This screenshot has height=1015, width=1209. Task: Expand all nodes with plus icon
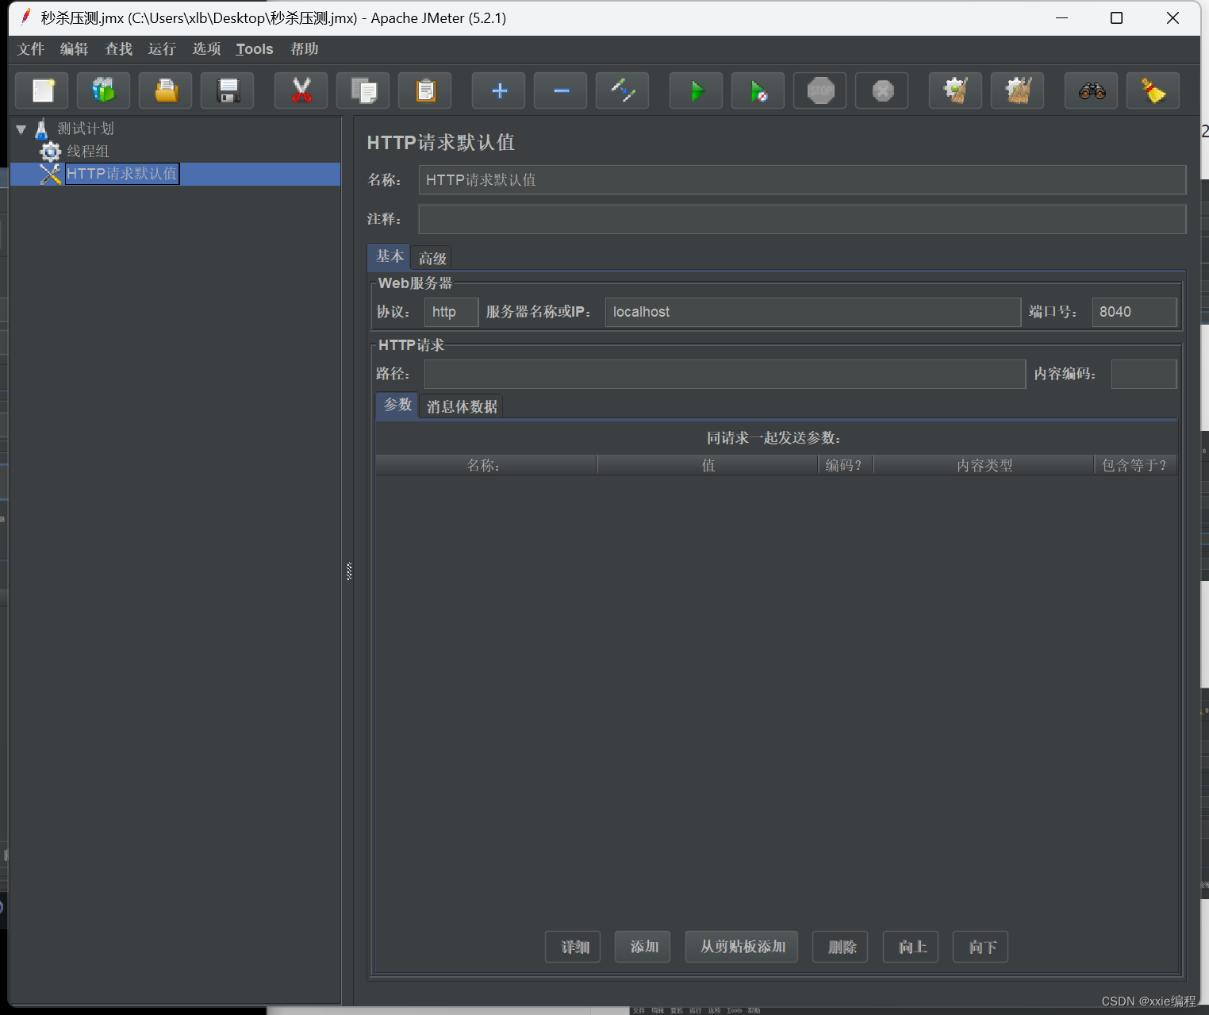tap(499, 90)
